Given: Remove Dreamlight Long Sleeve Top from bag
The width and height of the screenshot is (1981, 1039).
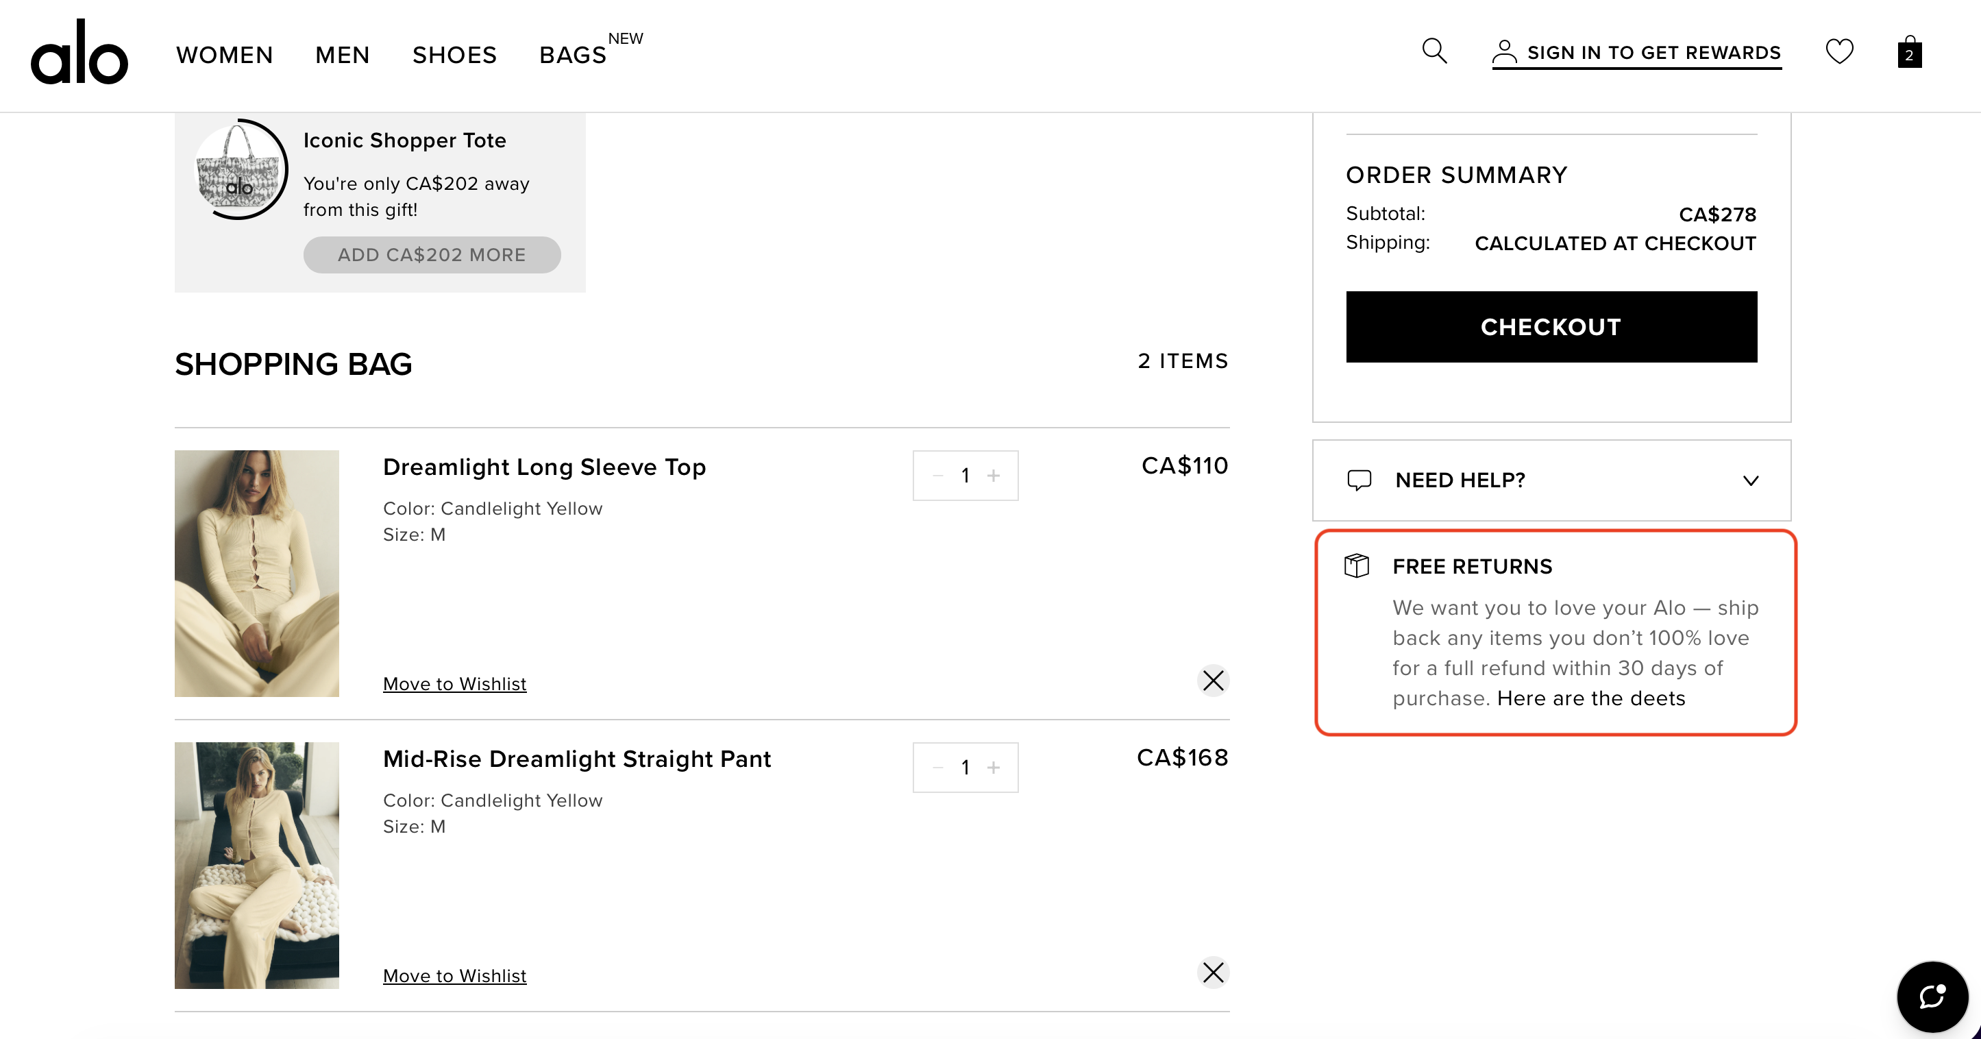Looking at the screenshot, I should (x=1213, y=681).
